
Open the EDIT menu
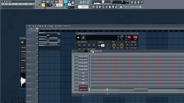point(6,4)
